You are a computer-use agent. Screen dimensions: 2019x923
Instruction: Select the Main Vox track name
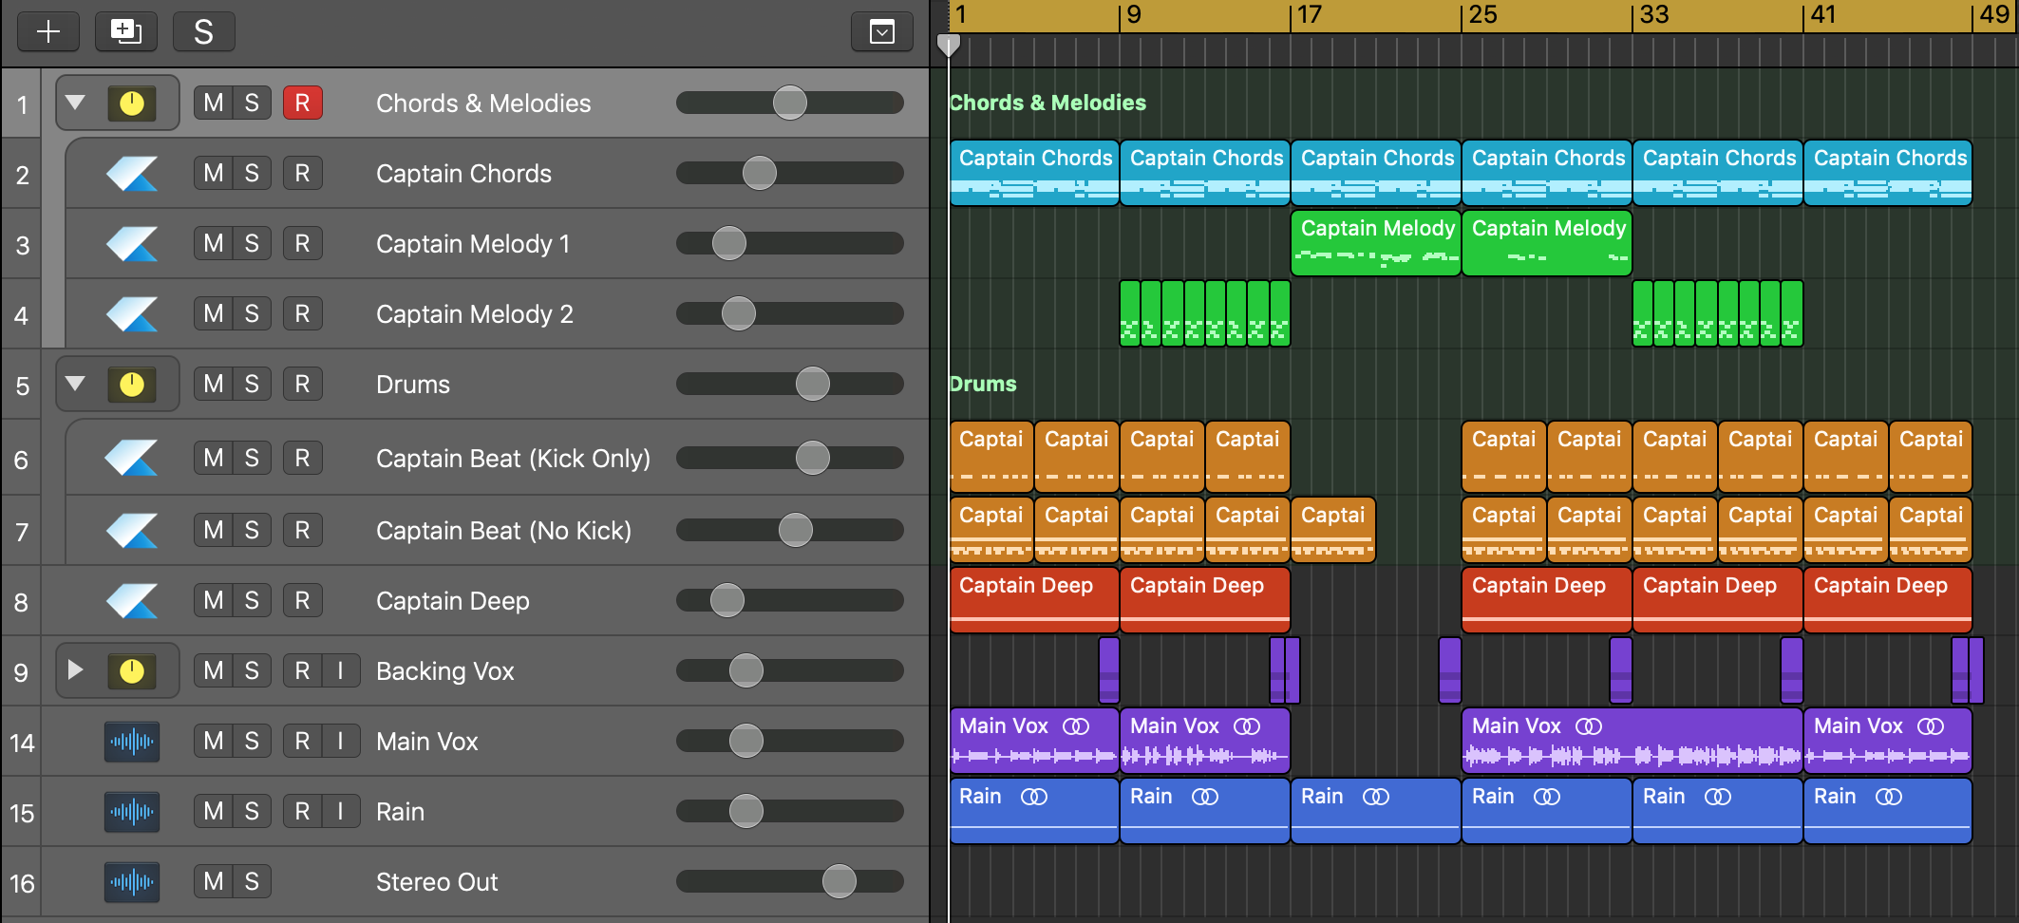[427, 742]
